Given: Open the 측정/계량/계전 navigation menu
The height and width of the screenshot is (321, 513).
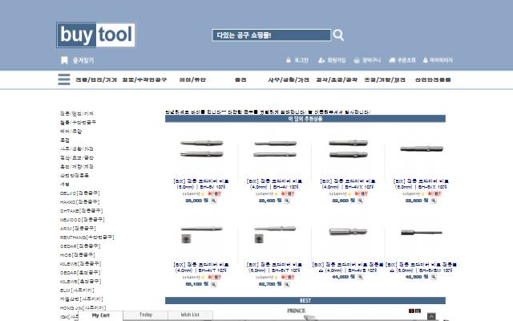Looking at the screenshot, I should click(x=385, y=79).
